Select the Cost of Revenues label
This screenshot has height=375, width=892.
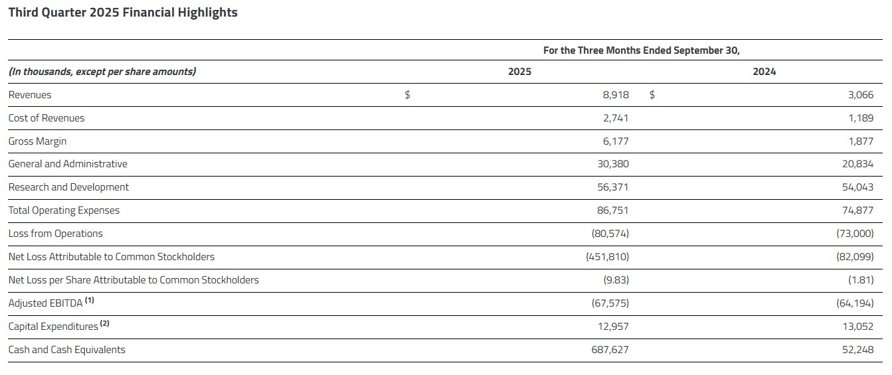[x=46, y=118]
